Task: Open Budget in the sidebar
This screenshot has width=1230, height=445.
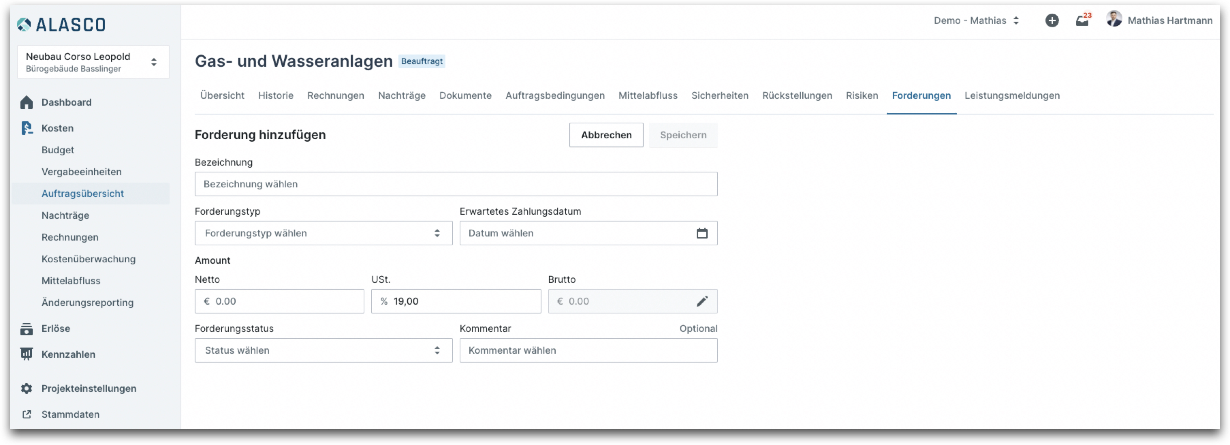Action: pyautogui.click(x=58, y=150)
